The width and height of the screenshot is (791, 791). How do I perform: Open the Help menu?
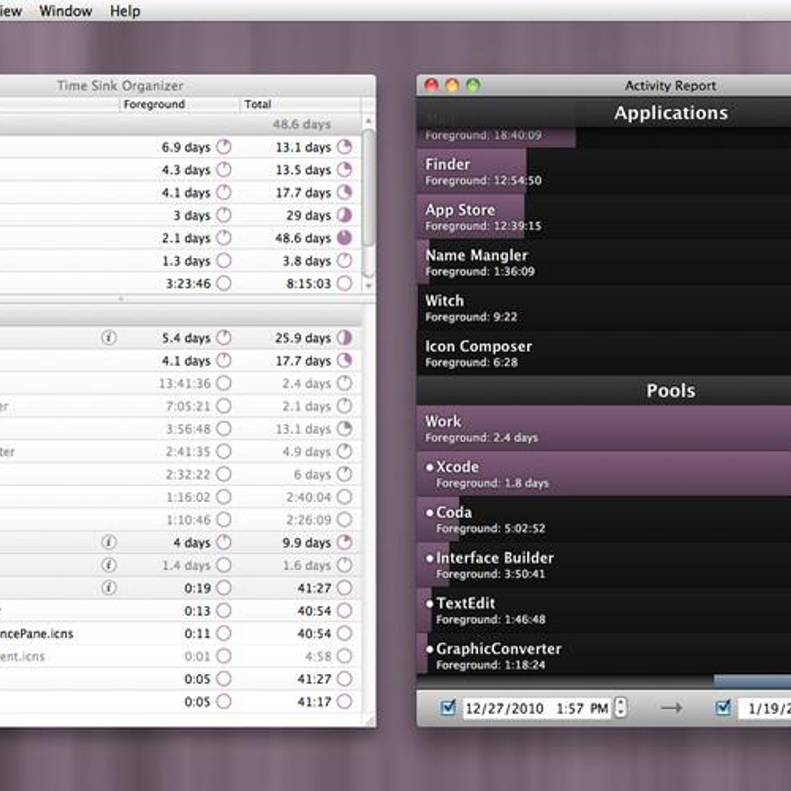(125, 11)
